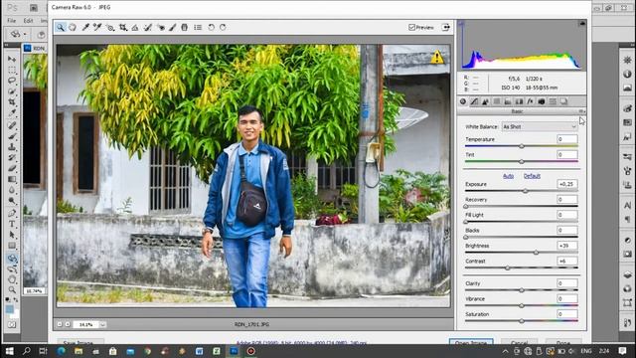The height and width of the screenshot is (358, 636).
Task: Select the Hand tool in Camera Raw toolbar
Action: (x=73, y=27)
